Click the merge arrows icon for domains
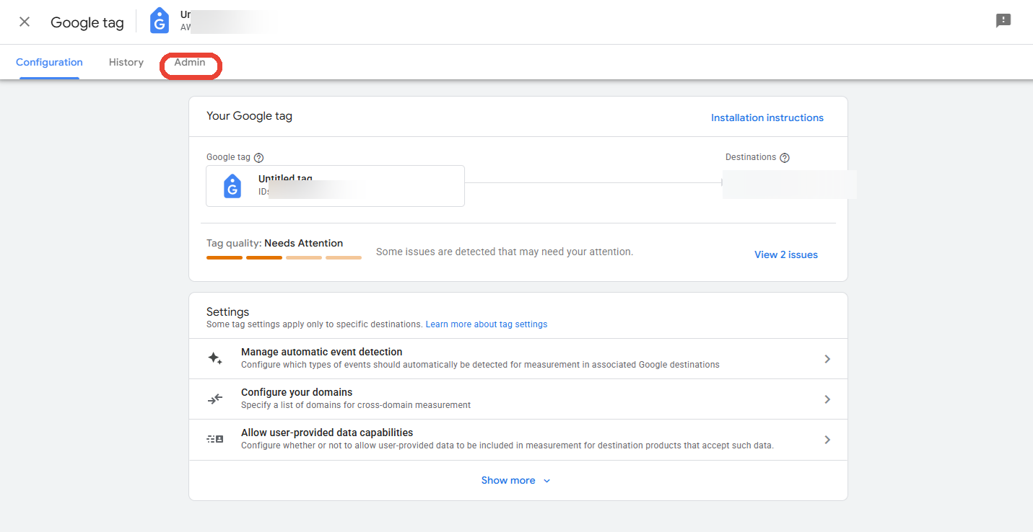 (x=215, y=399)
